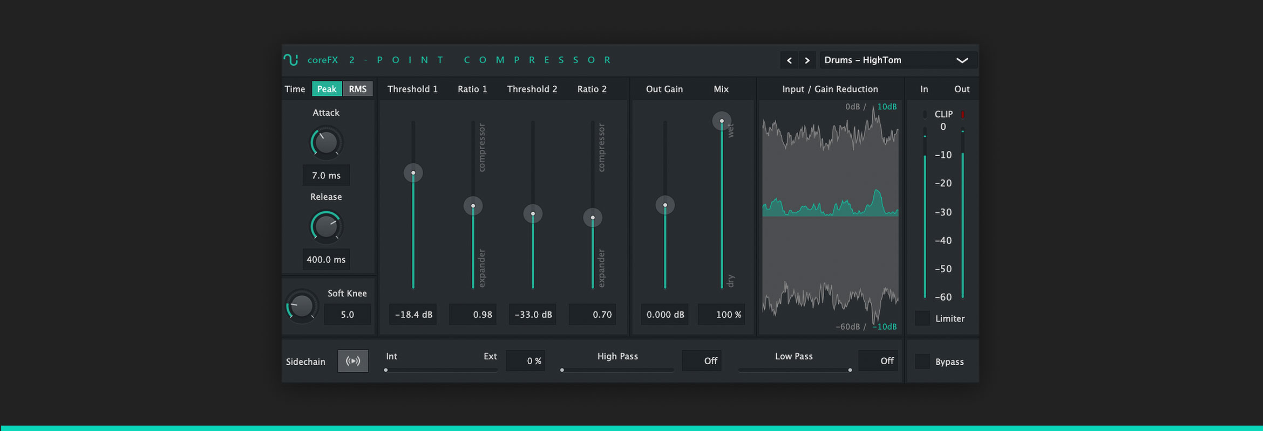
Task: Reset the In channel CLIP indicator
Action: point(925,114)
